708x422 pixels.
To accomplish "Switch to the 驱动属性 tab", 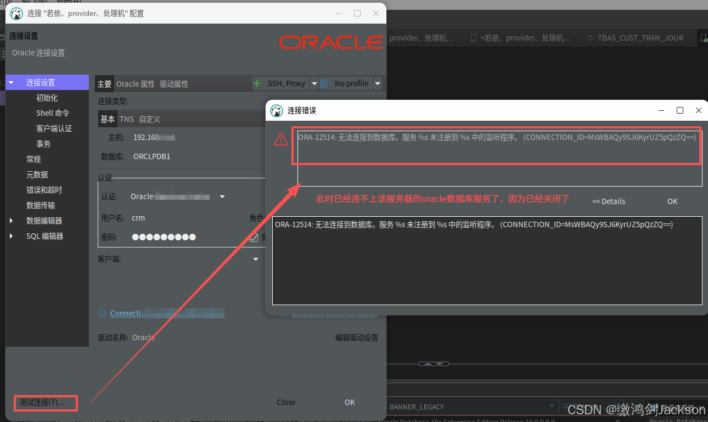I will tap(174, 84).
